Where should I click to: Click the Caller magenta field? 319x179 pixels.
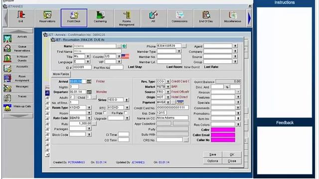click(223, 130)
